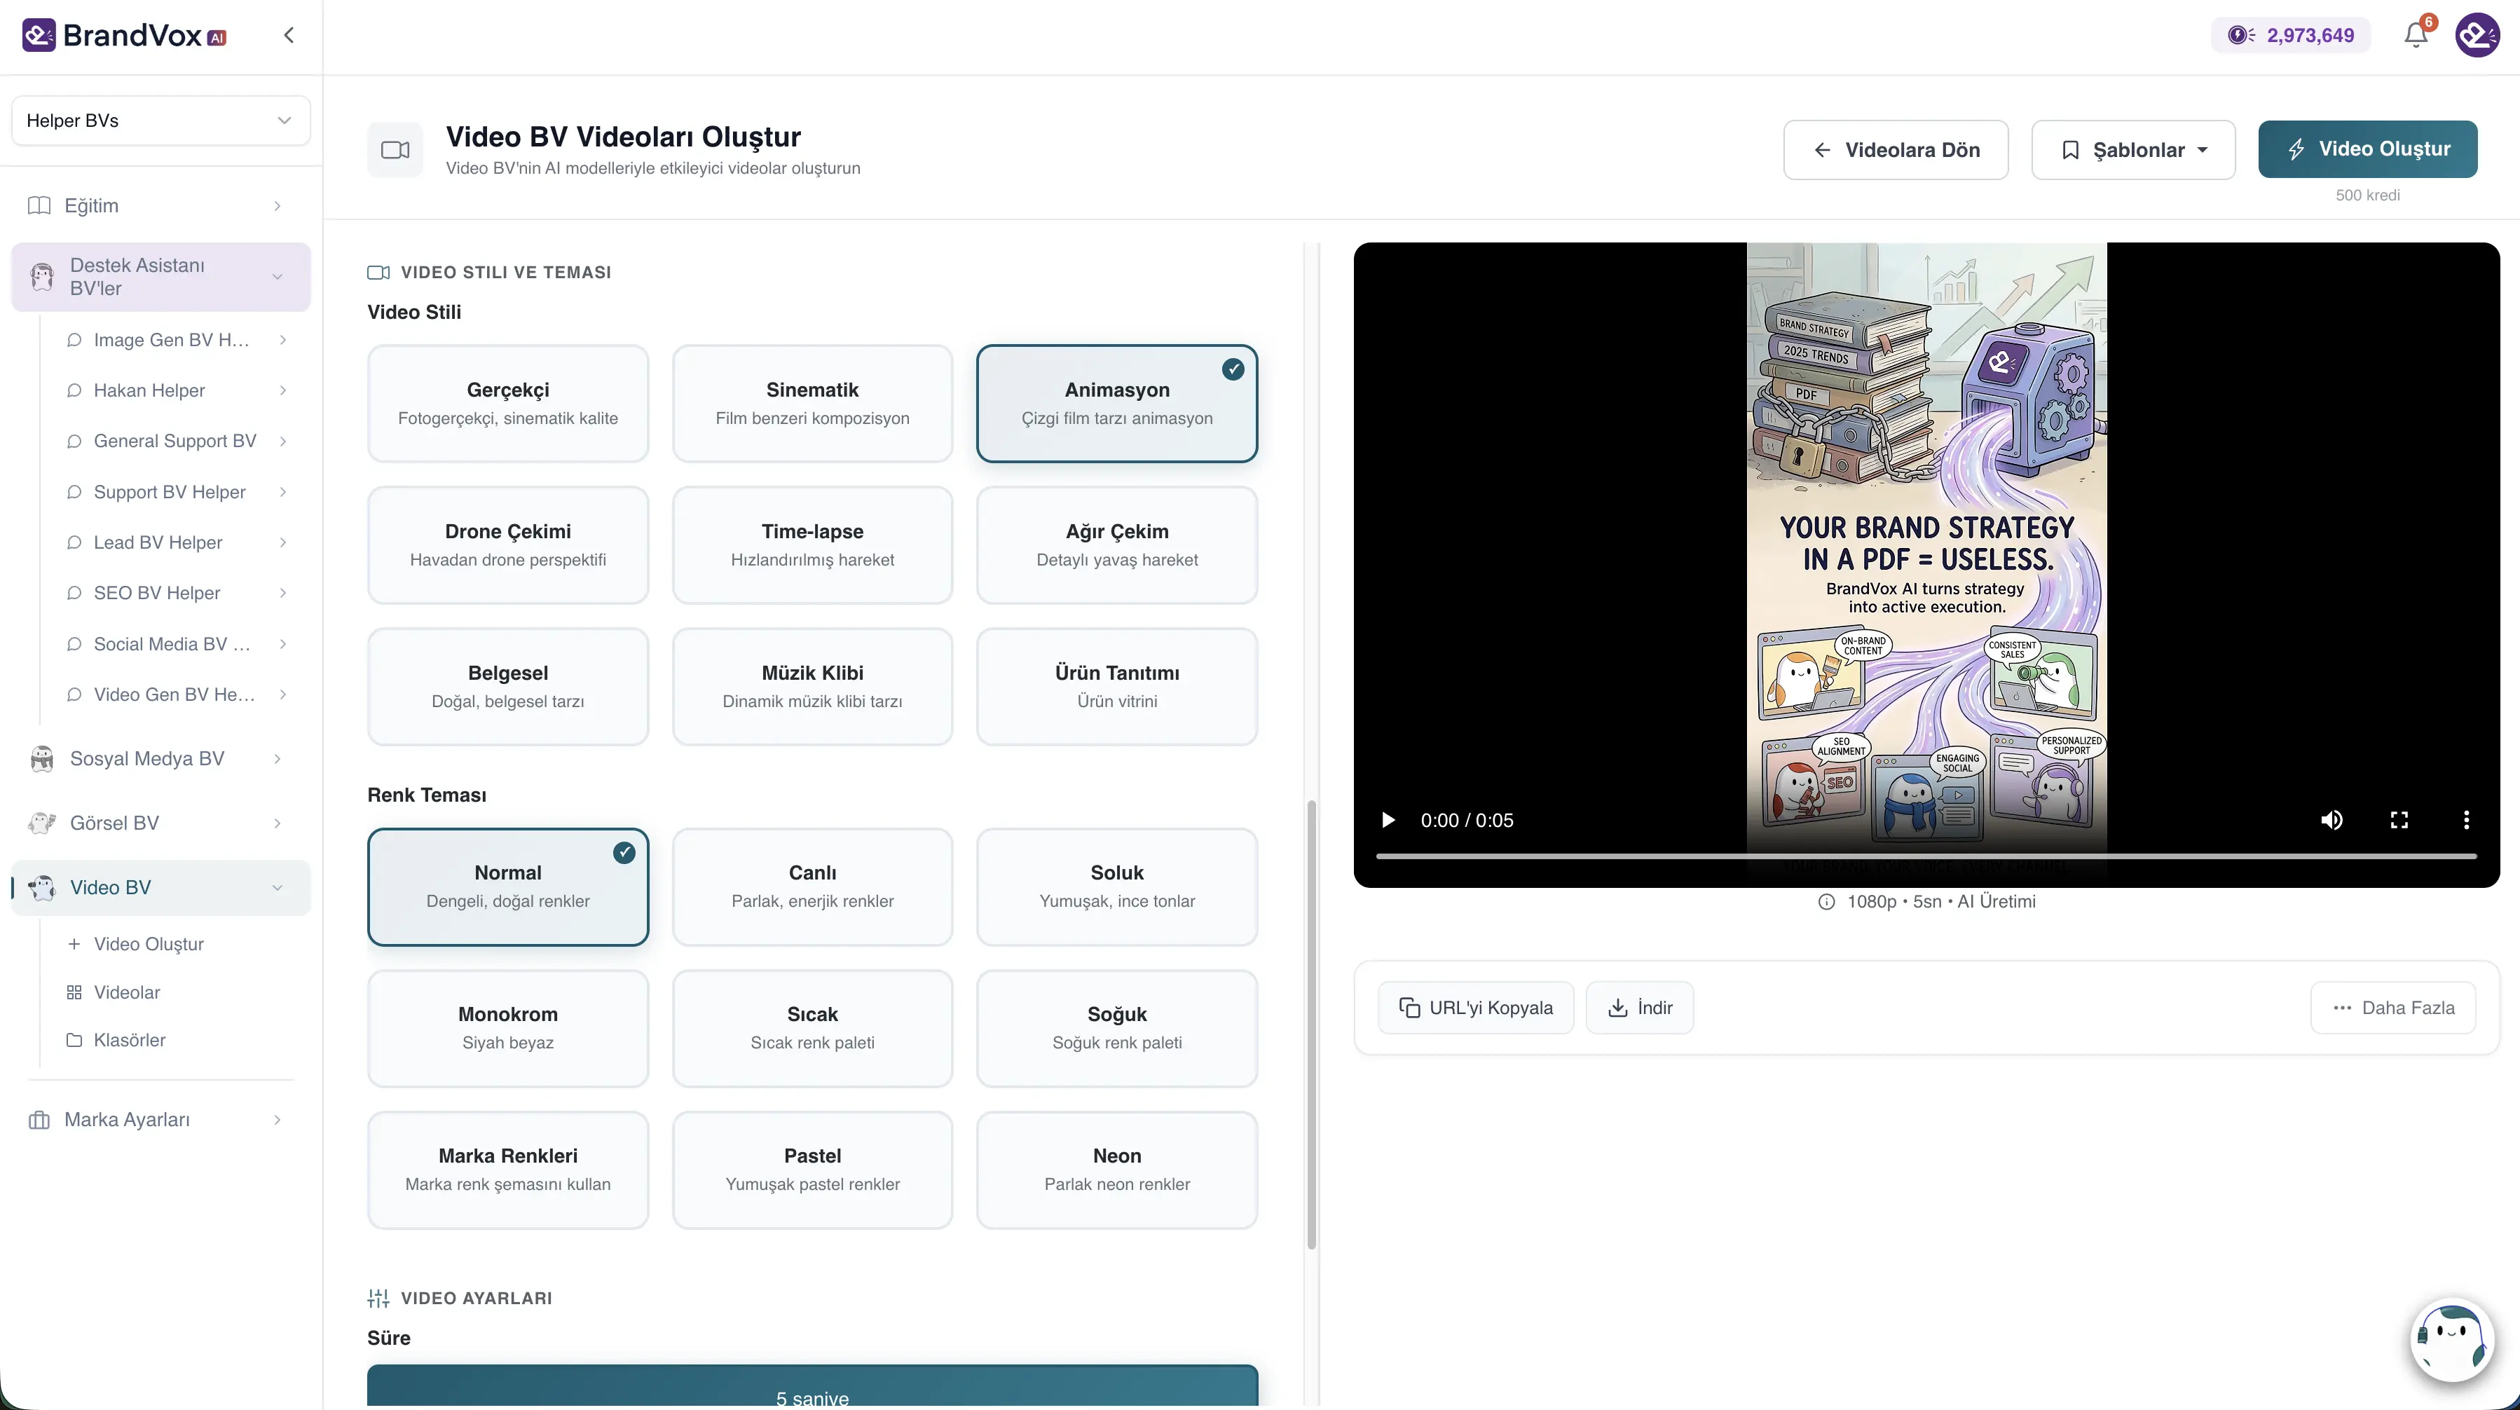This screenshot has height=1410, width=2520.
Task: Seek on the video progress bar
Action: coord(1926,856)
